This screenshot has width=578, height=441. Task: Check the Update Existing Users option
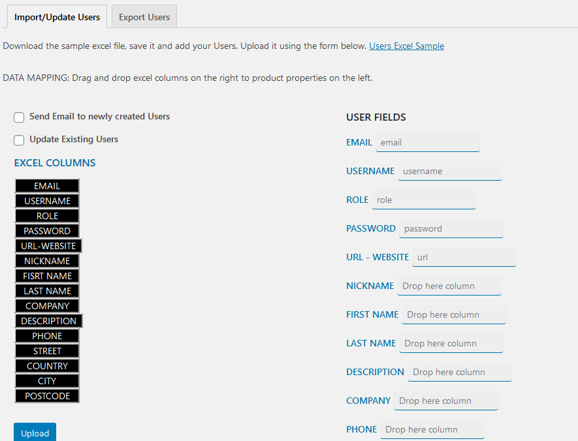(19, 140)
